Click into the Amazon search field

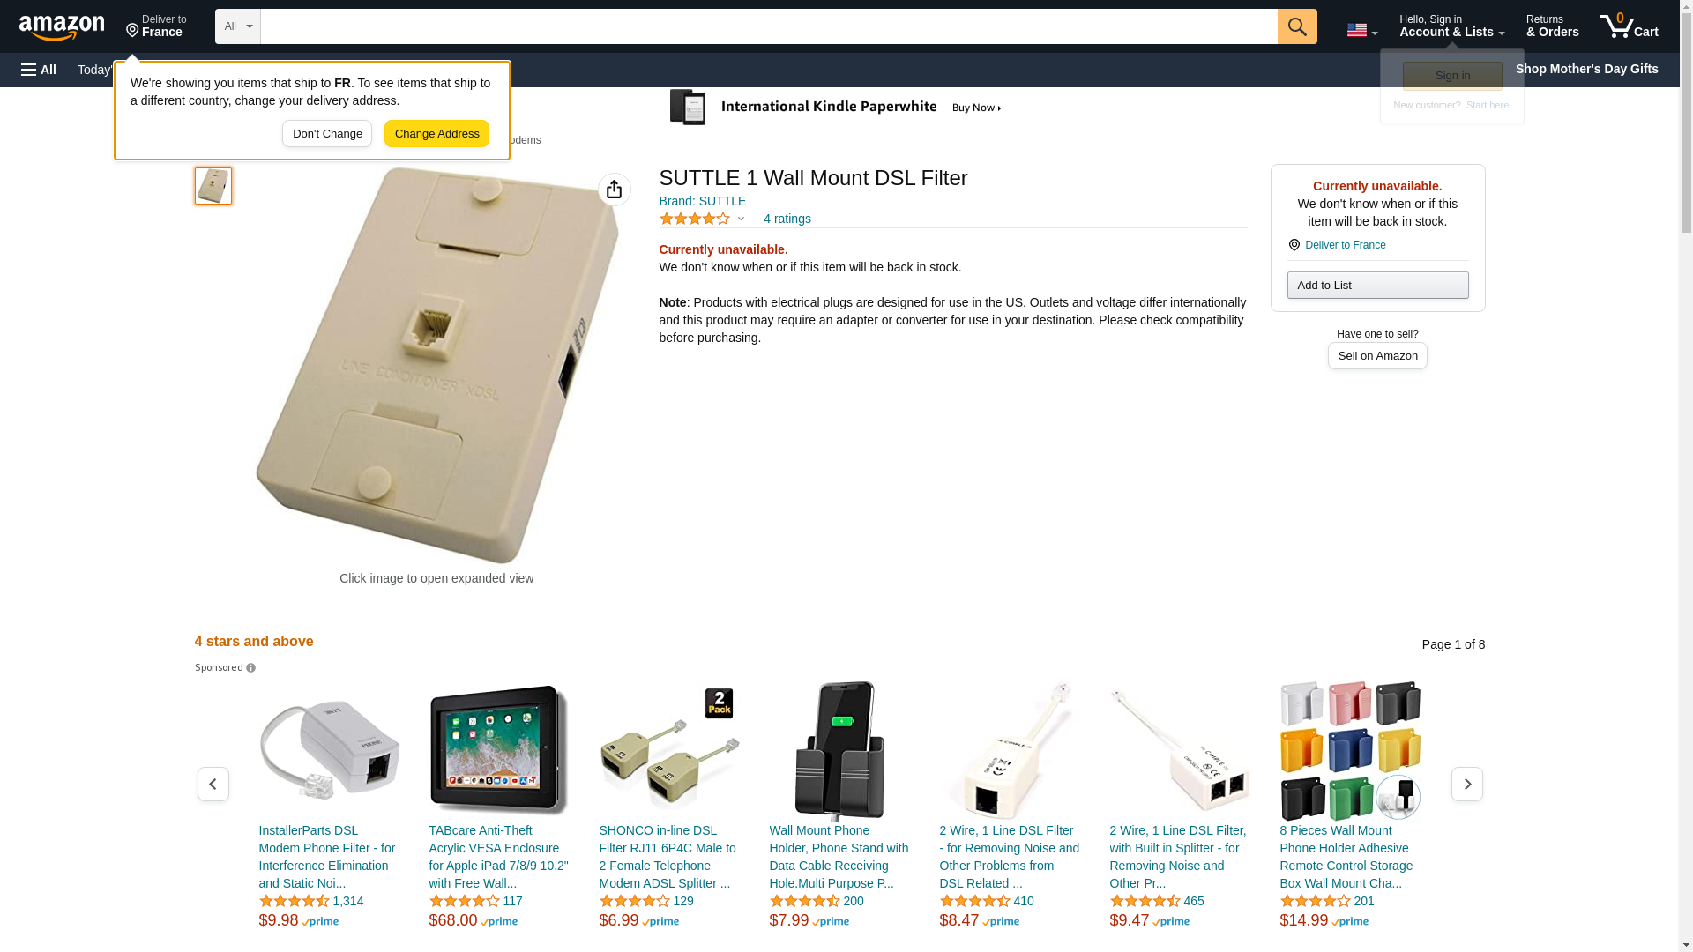[769, 26]
